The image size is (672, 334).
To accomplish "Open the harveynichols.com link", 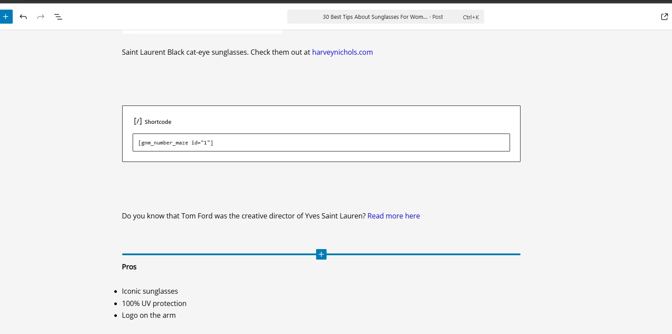I will [x=342, y=52].
